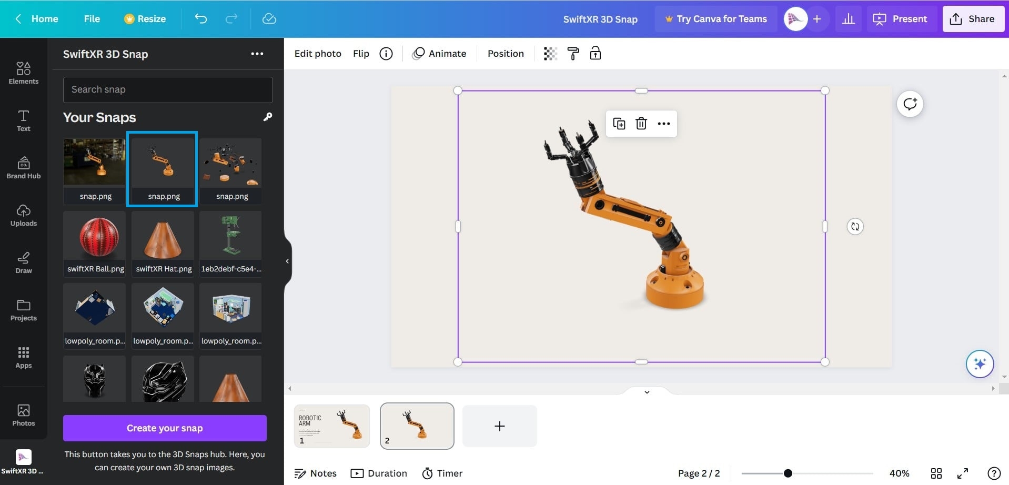1009x485 pixels.
Task: Click the transparency checkerboard icon
Action: (x=550, y=54)
